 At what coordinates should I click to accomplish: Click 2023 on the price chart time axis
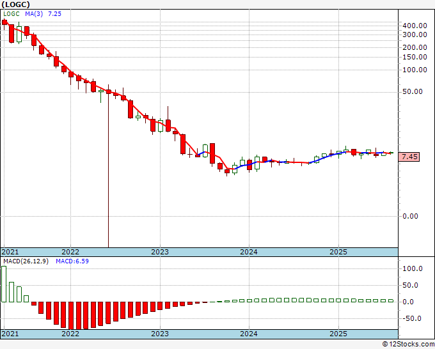pos(160,252)
